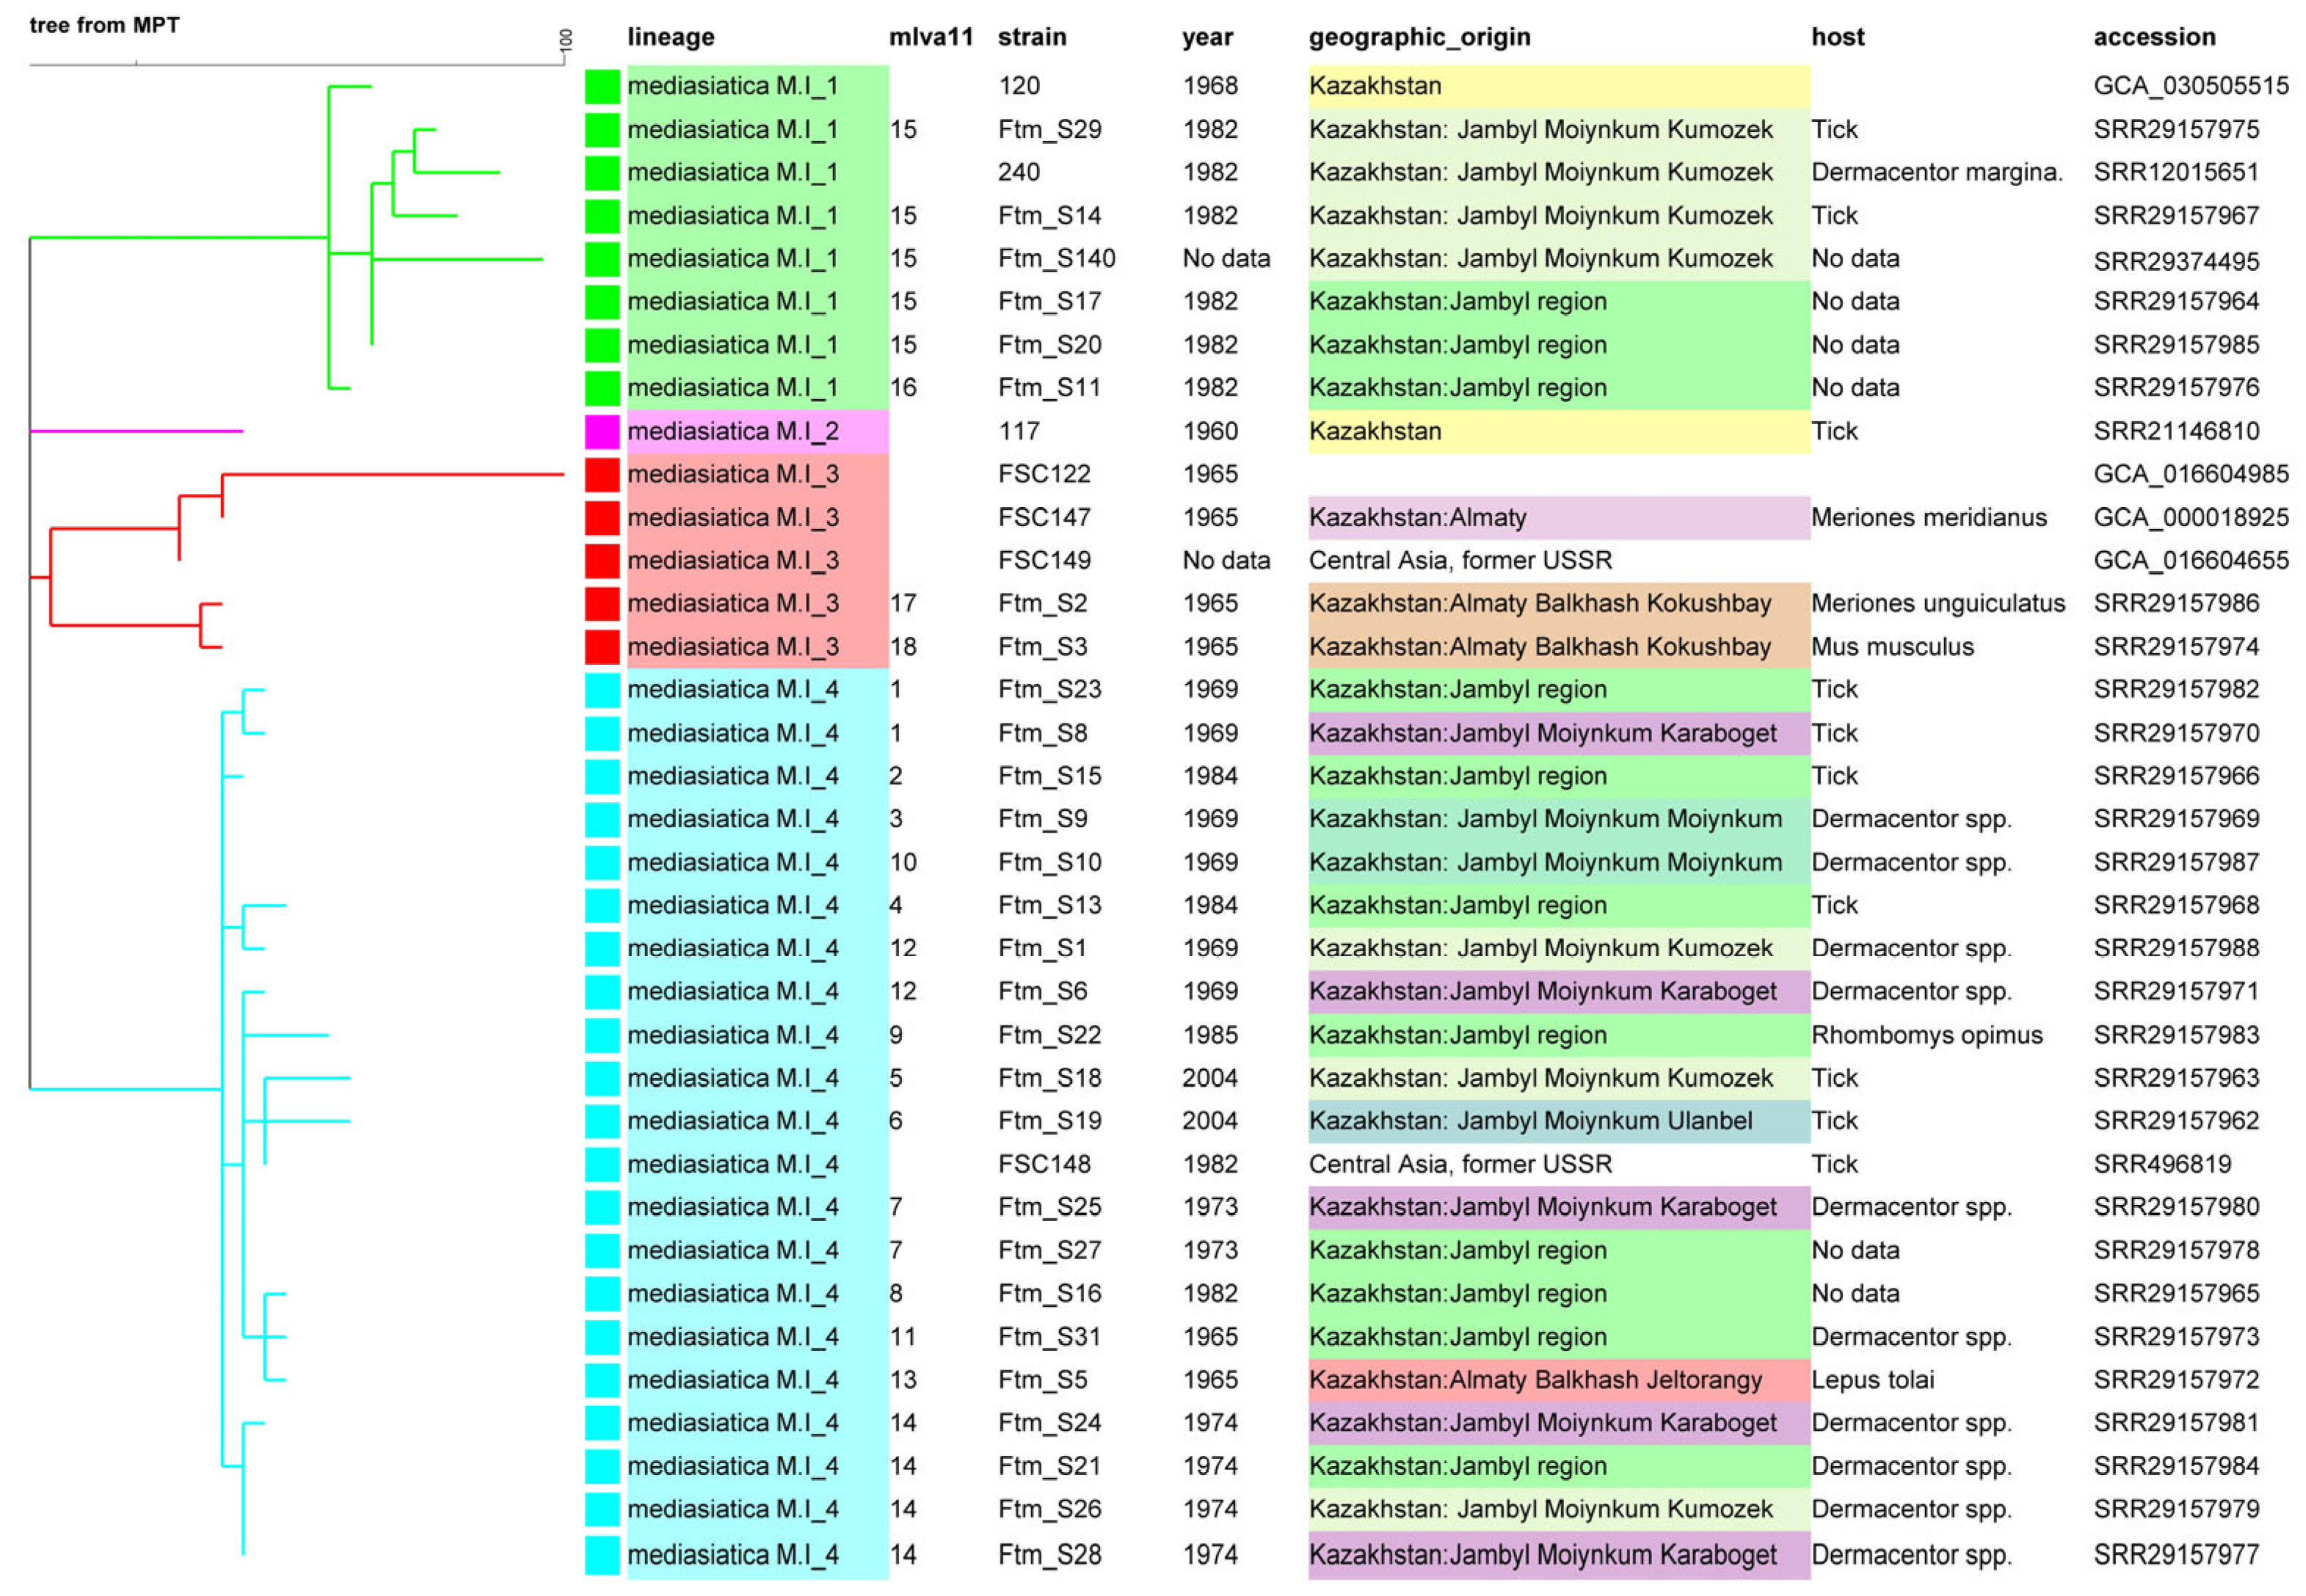The height and width of the screenshot is (1596, 2306).
Task: Click the geographic_origin column header
Action: (x=1419, y=37)
